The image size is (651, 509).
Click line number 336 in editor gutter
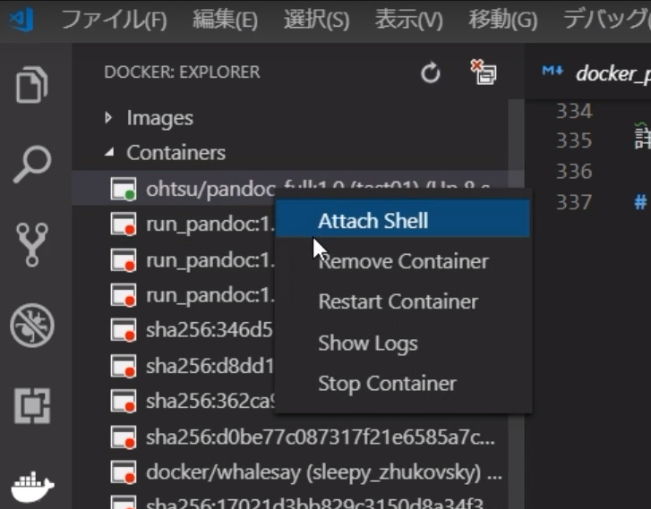[574, 172]
